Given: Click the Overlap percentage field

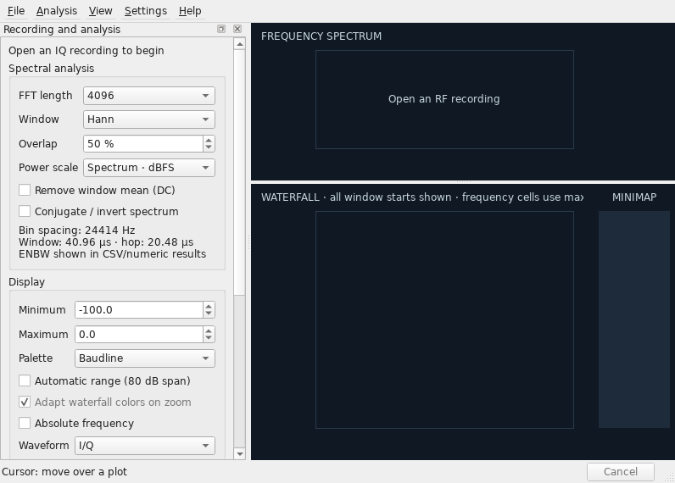Looking at the screenshot, I should (x=143, y=144).
